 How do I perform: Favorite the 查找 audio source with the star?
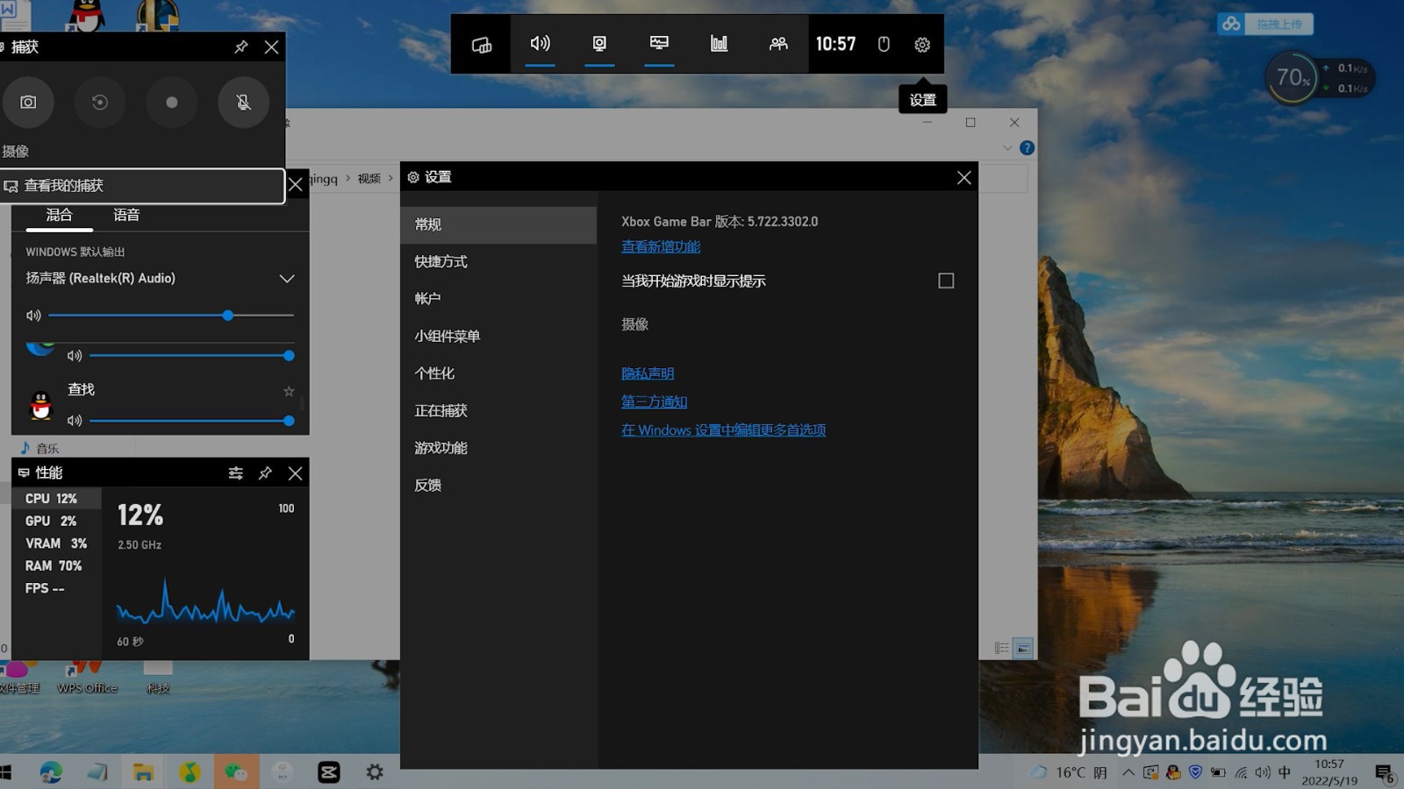pyautogui.click(x=289, y=391)
